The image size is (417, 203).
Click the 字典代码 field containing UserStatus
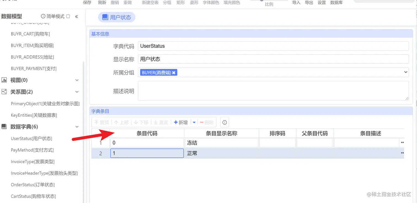click(x=273, y=46)
